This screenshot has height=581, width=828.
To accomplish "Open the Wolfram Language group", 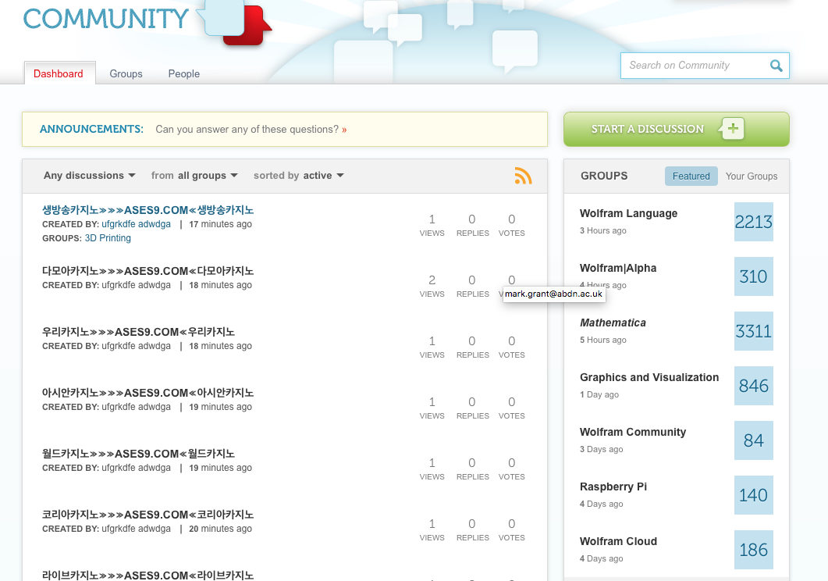I will tap(628, 213).
